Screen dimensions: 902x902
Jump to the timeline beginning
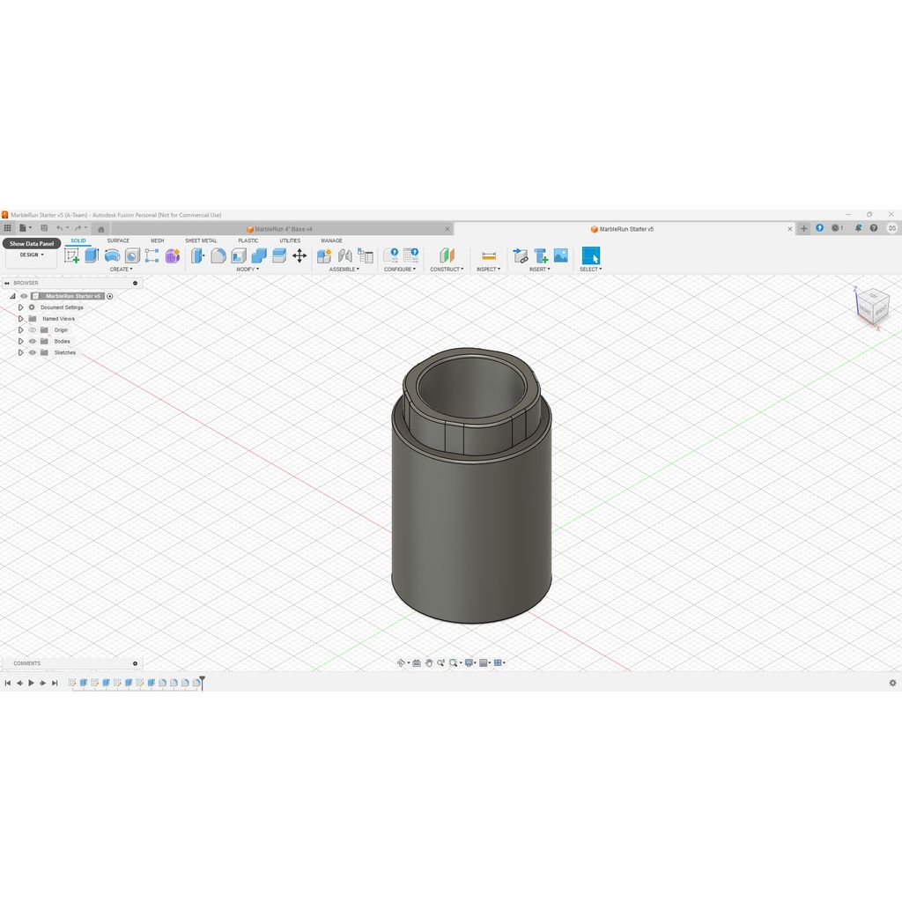[7, 683]
